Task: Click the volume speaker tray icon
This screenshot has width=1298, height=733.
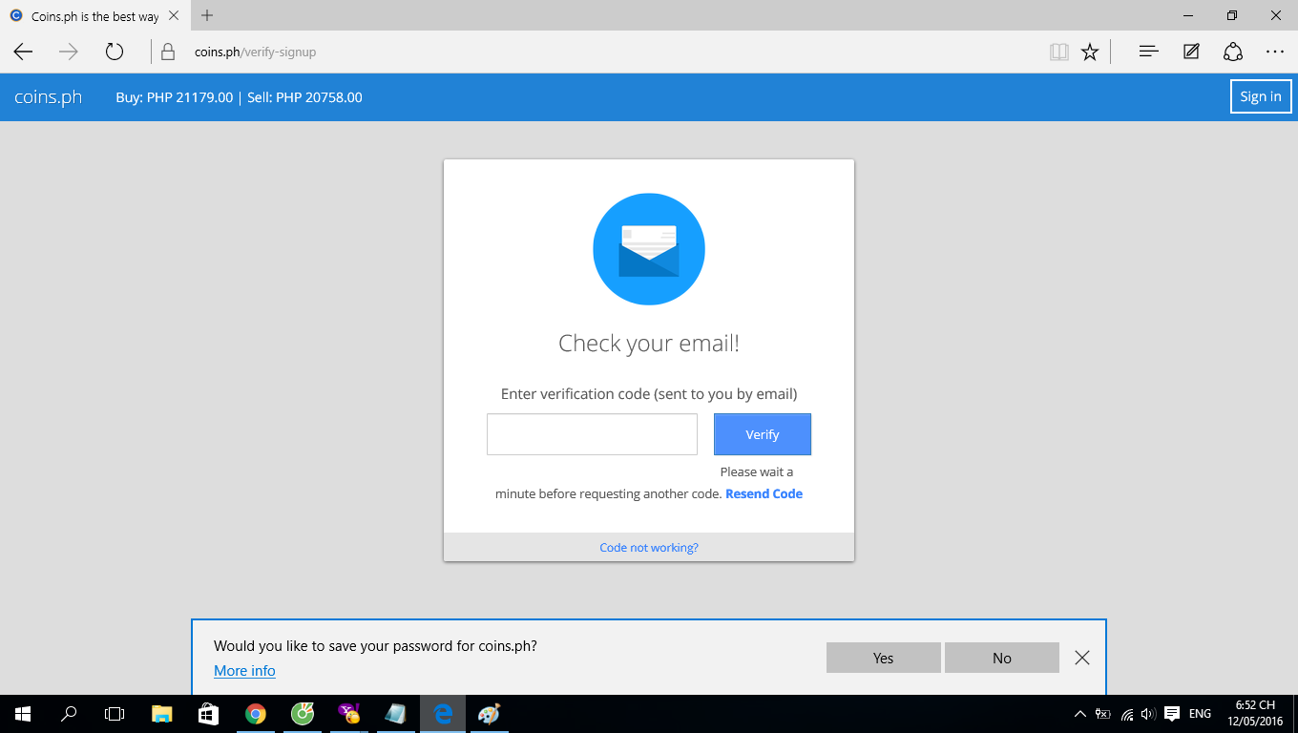Action: (1148, 714)
